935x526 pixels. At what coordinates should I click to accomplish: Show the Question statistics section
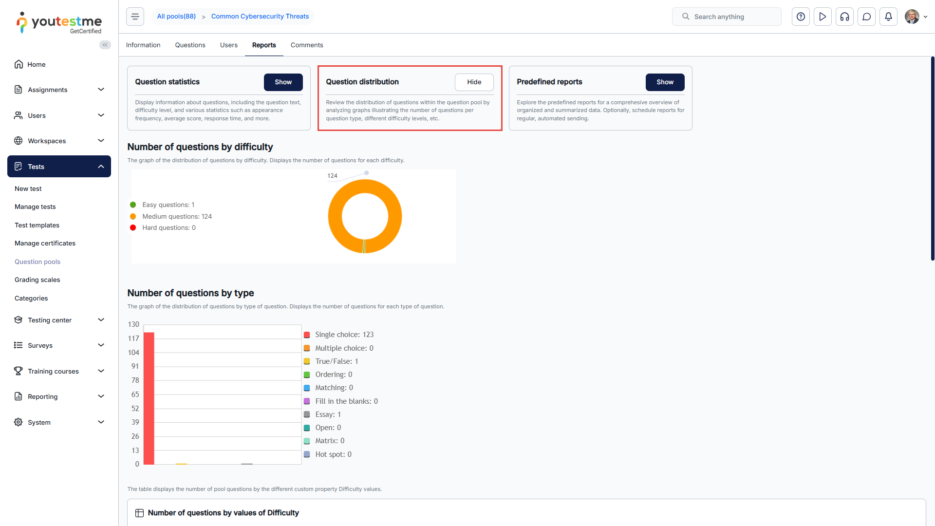(283, 82)
